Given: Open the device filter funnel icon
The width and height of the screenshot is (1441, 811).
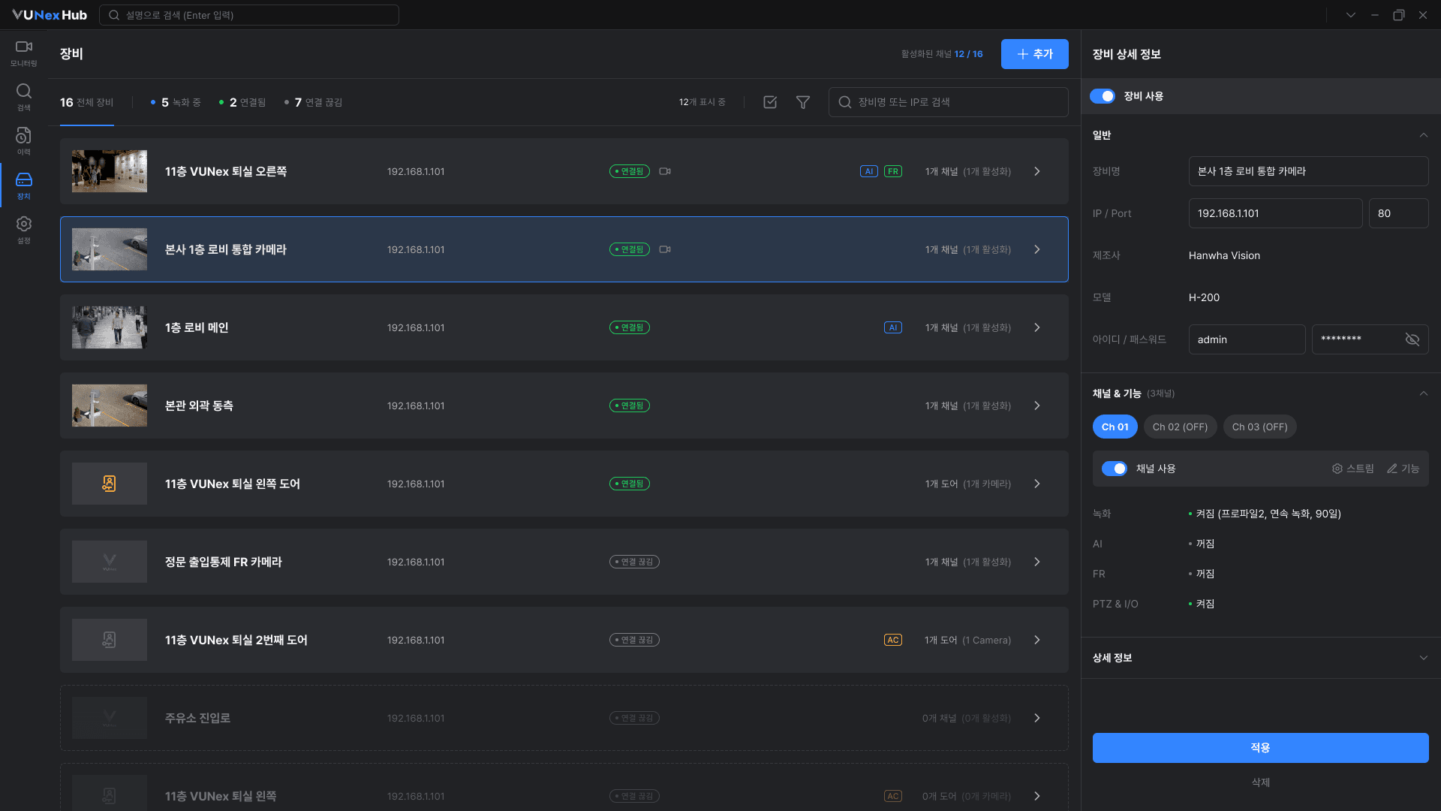Looking at the screenshot, I should point(803,102).
